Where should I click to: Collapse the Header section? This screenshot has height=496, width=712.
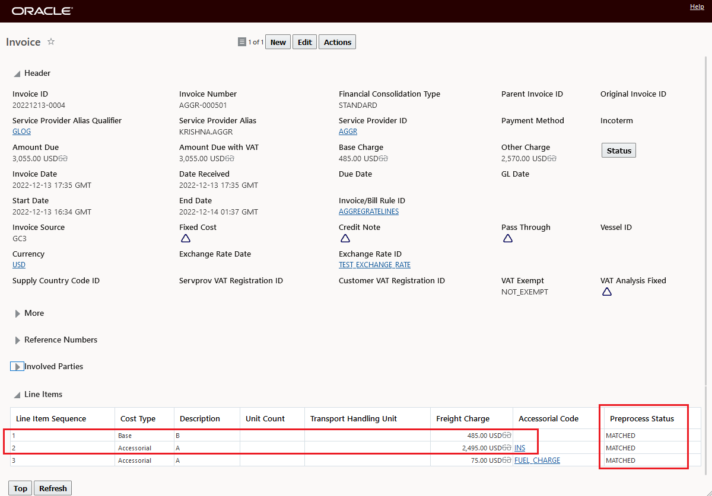17,73
